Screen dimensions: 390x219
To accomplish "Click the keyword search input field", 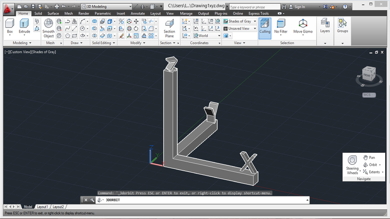I will click(x=254, y=7).
